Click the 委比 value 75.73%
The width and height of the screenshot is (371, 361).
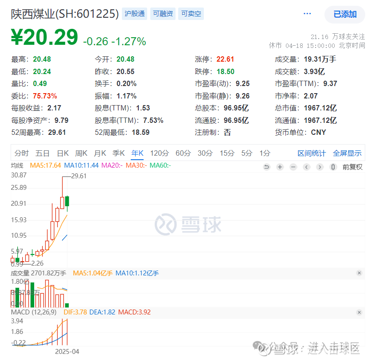pos(45,96)
